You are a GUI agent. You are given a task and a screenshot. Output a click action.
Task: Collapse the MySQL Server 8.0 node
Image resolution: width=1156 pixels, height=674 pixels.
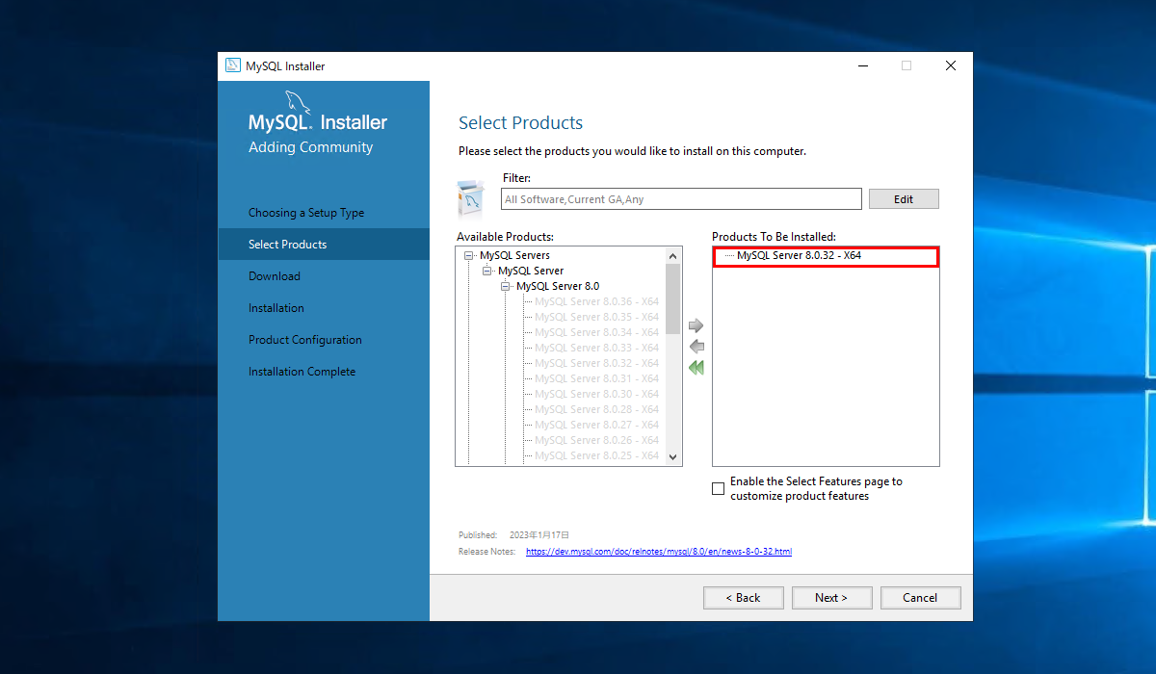coord(506,287)
